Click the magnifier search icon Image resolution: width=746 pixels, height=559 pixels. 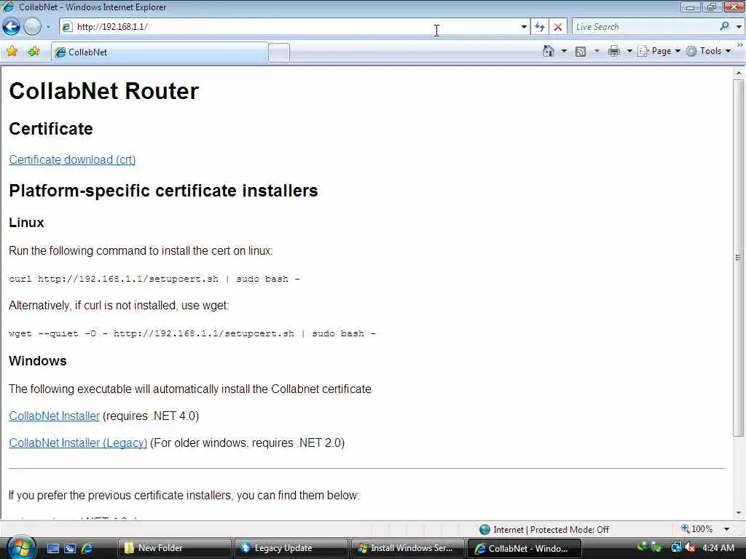tap(724, 27)
